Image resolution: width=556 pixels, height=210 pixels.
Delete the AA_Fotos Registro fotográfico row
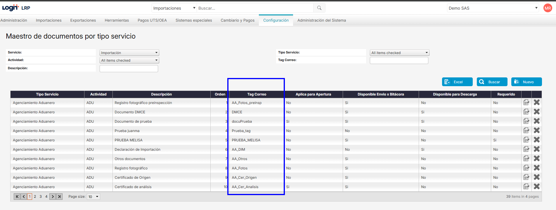click(537, 168)
